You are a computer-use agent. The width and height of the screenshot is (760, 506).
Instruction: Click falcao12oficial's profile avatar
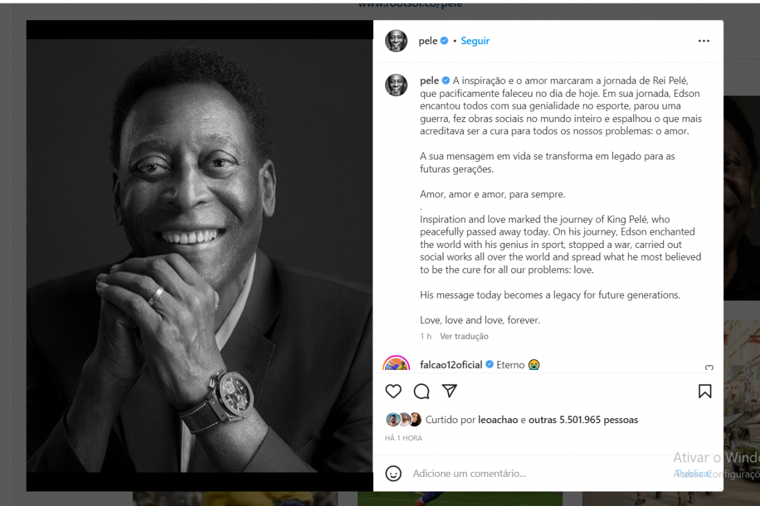[x=396, y=366]
